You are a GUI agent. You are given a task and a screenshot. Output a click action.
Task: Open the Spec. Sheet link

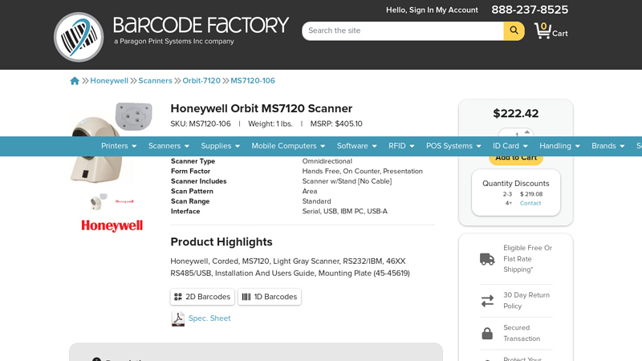click(x=209, y=318)
